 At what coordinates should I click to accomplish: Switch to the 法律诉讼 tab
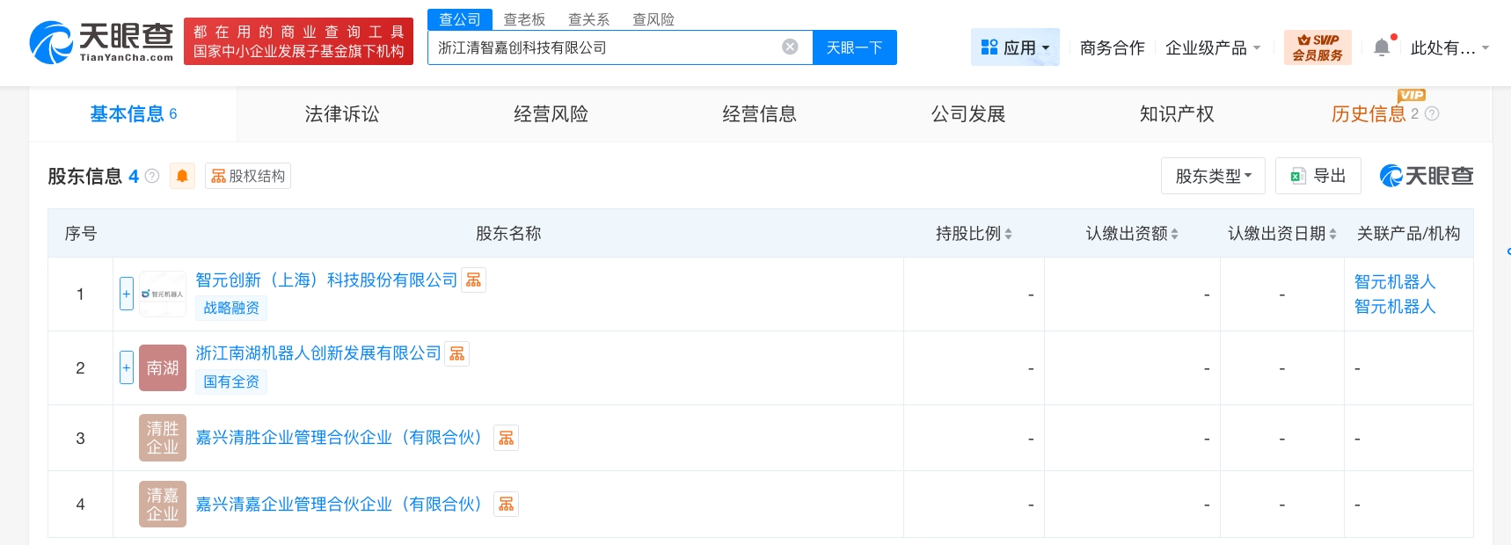point(341,114)
